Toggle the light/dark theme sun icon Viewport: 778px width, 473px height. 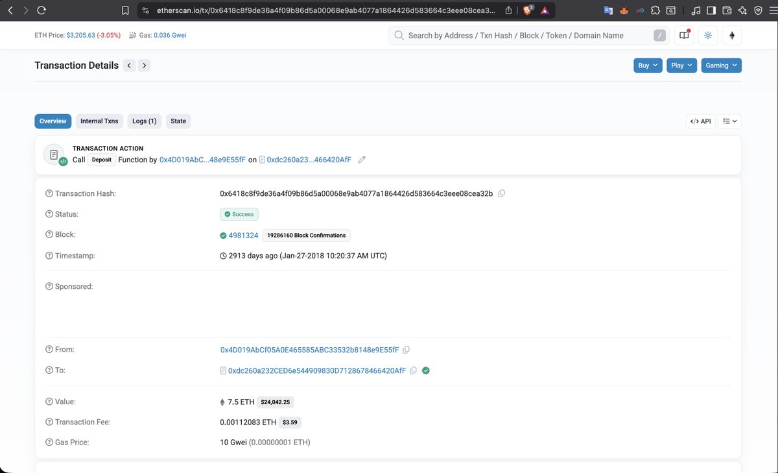click(x=708, y=36)
